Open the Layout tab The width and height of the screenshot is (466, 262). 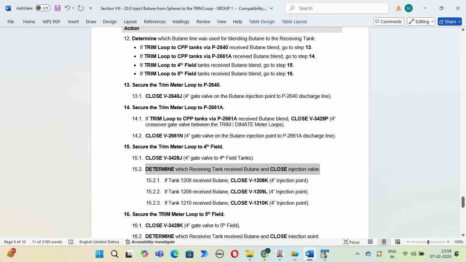130,21
